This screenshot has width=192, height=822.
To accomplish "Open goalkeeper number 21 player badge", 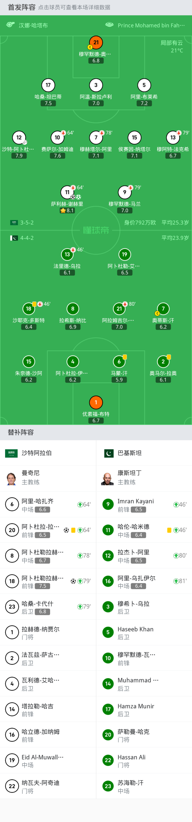I will [x=96, y=42].
